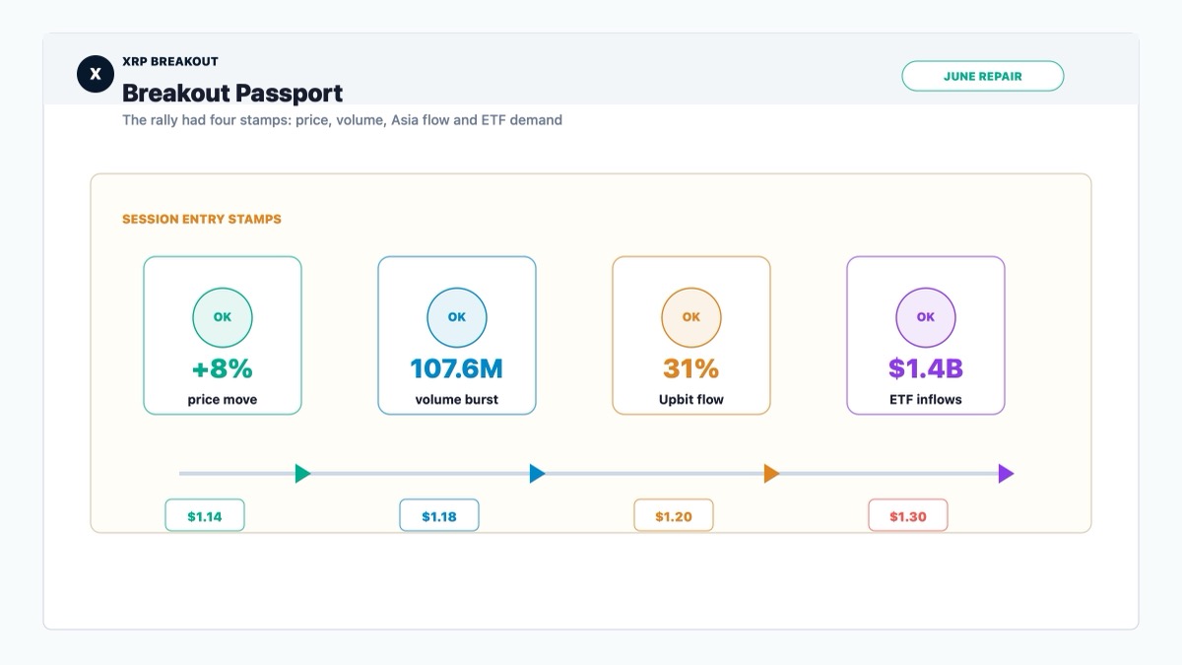1182x665 pixels.
Task: Click the XRP logo circle icon
Action: pyautogui.click(x=96, y=74)
